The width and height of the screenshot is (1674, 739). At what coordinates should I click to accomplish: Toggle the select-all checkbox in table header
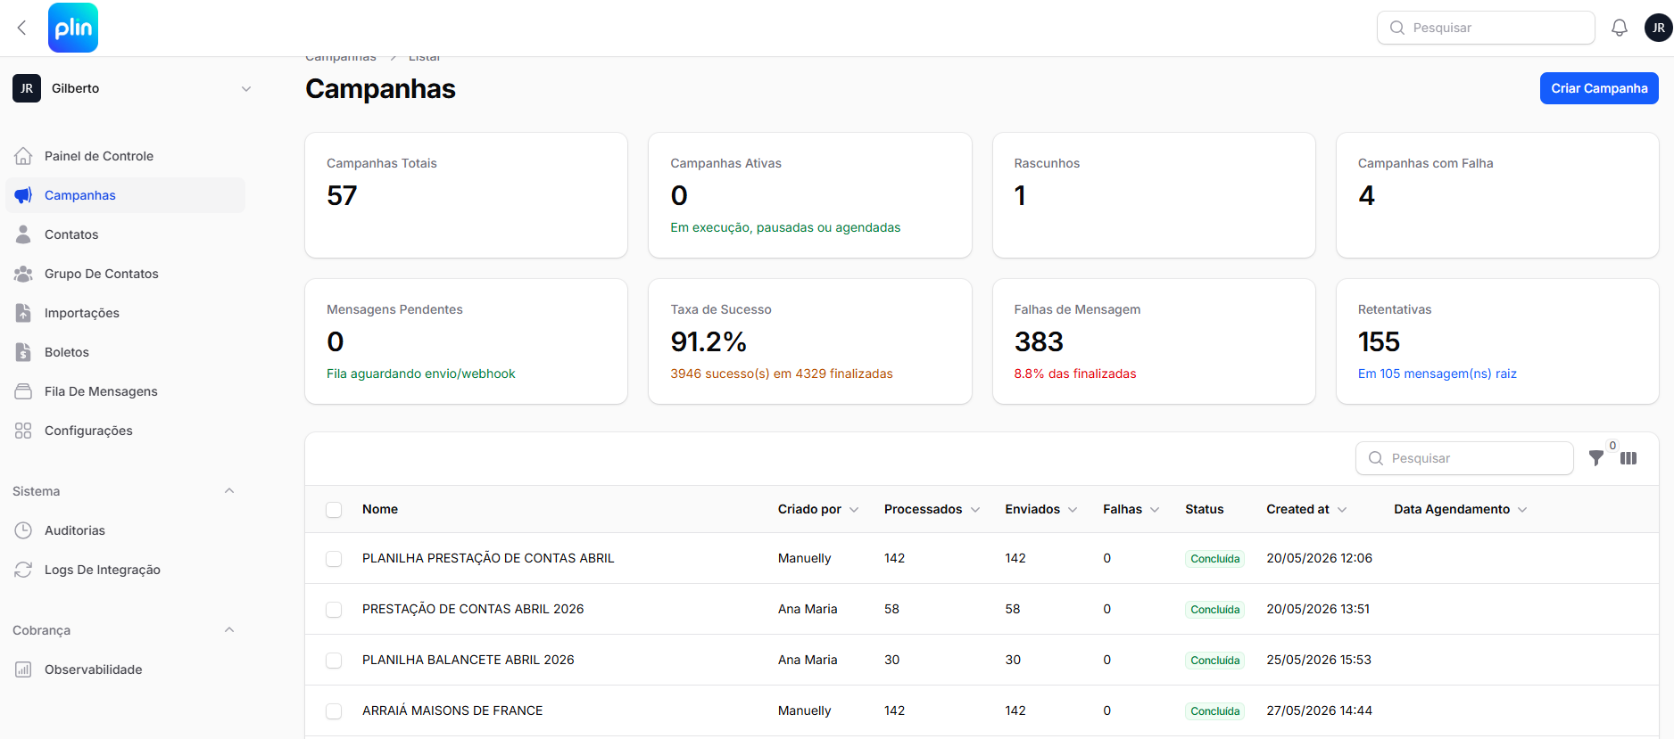pos(334,510)
